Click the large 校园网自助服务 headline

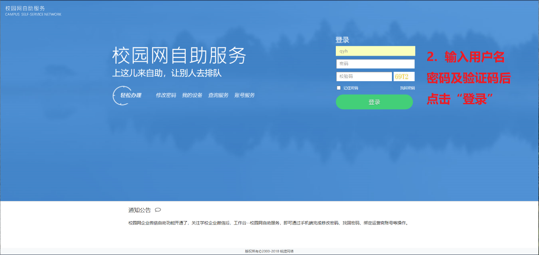pos(179,56)
